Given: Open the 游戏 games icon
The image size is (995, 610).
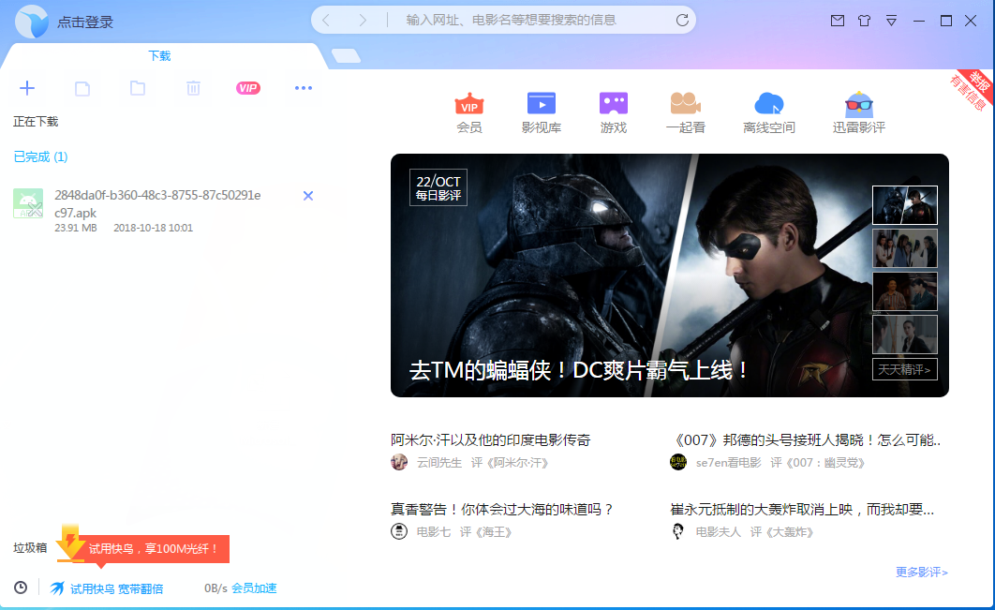Looking at the screenshot, I should [x=613, y=104].
